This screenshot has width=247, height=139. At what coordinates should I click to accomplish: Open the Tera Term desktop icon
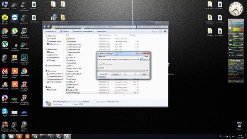pos(15,59)
